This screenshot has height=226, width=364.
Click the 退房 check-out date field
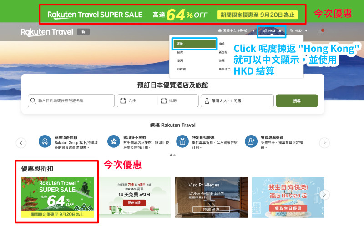[x=178, y=100]
